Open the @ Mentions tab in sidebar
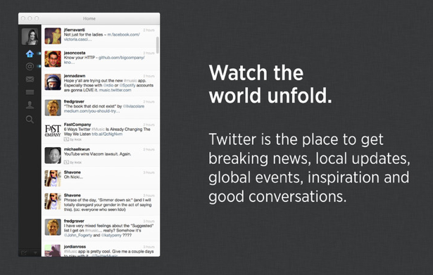 [30, 67]
